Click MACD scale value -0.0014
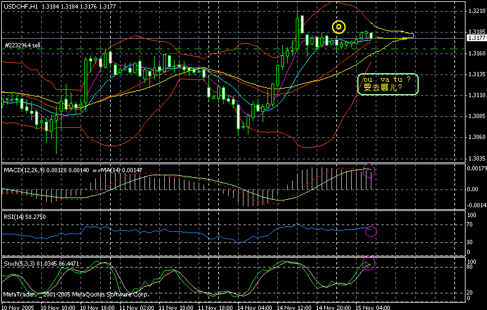Viewport: 487px width, 310px height. click(477, 205)
